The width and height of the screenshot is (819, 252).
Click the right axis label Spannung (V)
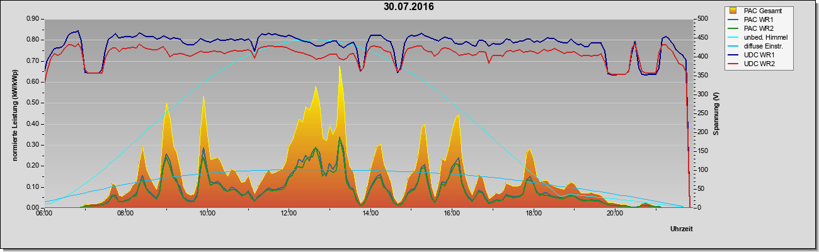[x=716, y=113]
